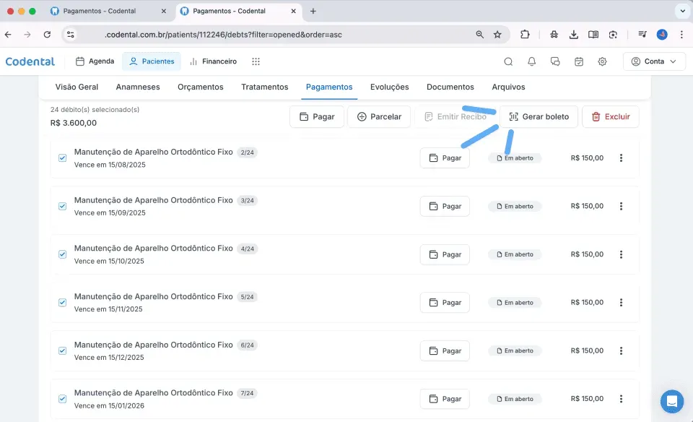Uncheck the debt due 15/12/2025
The width and height of the screenshot is (693, 422).
(62, 350)
